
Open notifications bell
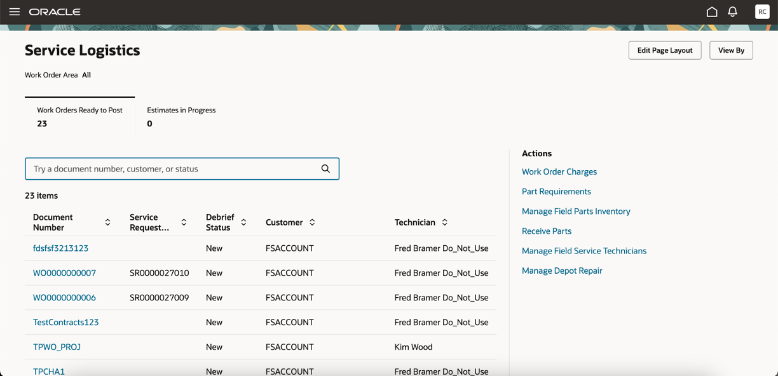coord(732,11)
